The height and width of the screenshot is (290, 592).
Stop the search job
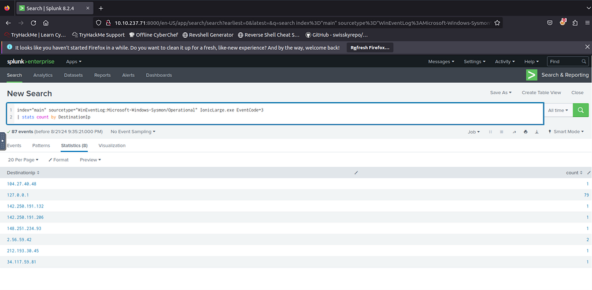coord(502,132)
